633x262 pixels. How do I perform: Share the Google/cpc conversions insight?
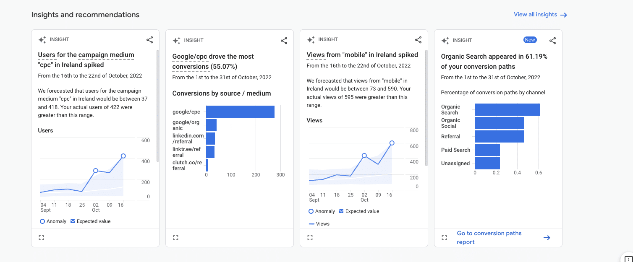click(x=284, y=41)
